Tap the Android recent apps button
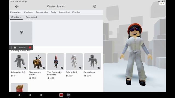Screen dimensions: 175x98 point(41,95)
